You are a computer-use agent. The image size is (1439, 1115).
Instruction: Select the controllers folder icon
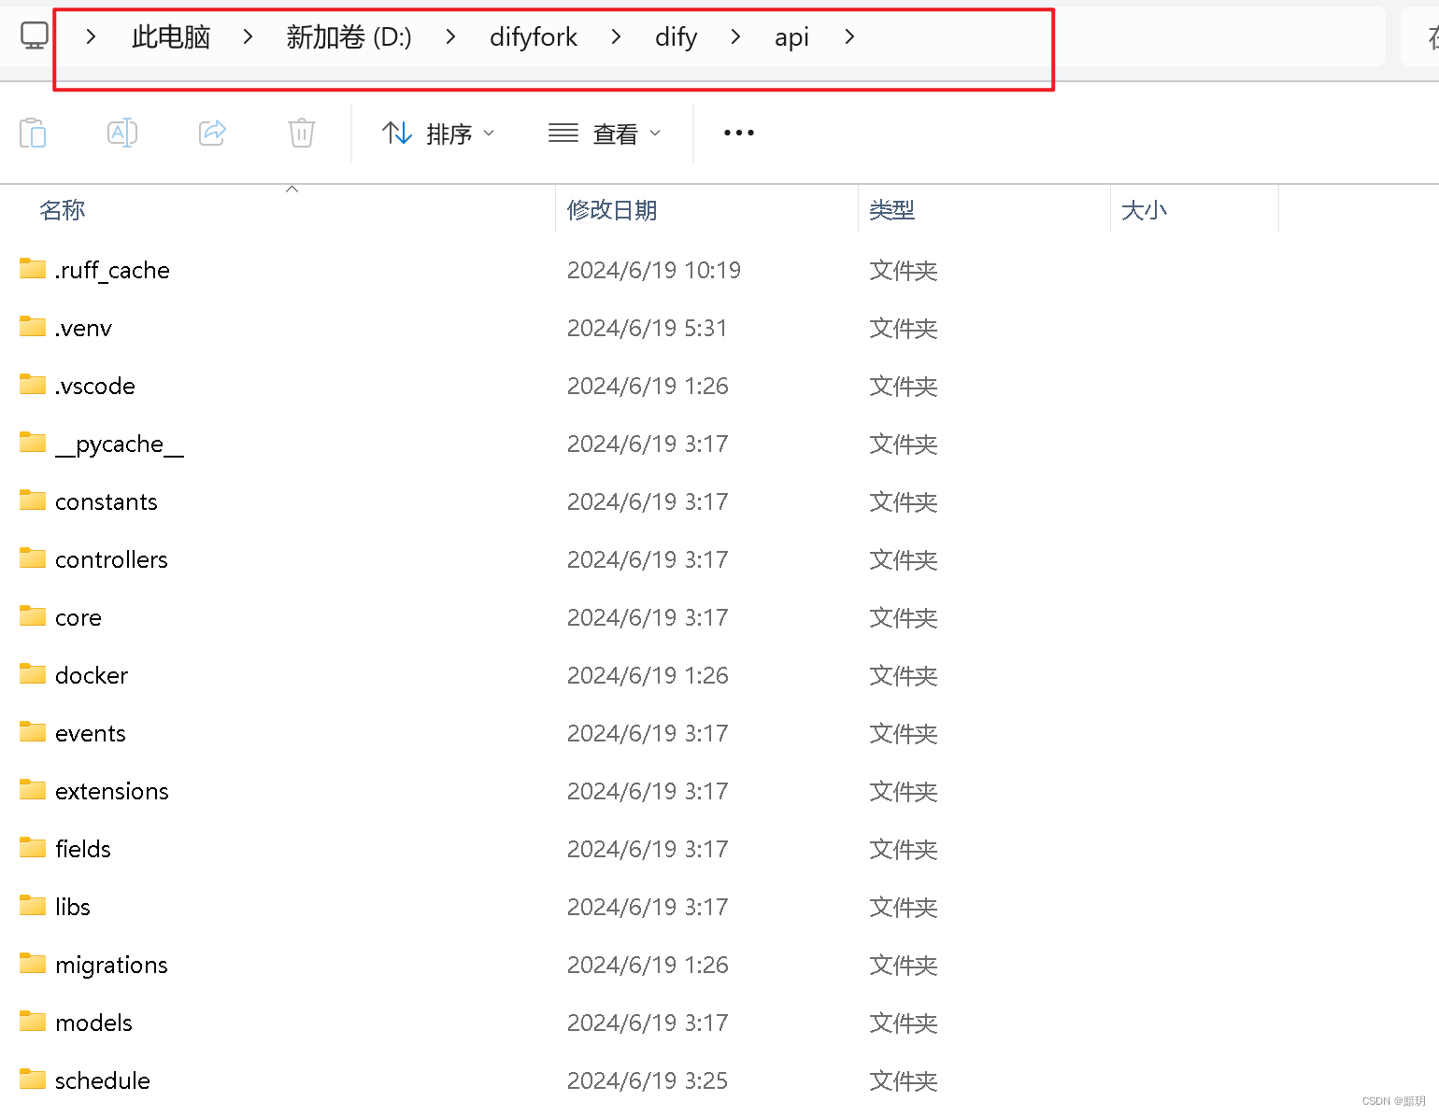(x=33, y=558)
